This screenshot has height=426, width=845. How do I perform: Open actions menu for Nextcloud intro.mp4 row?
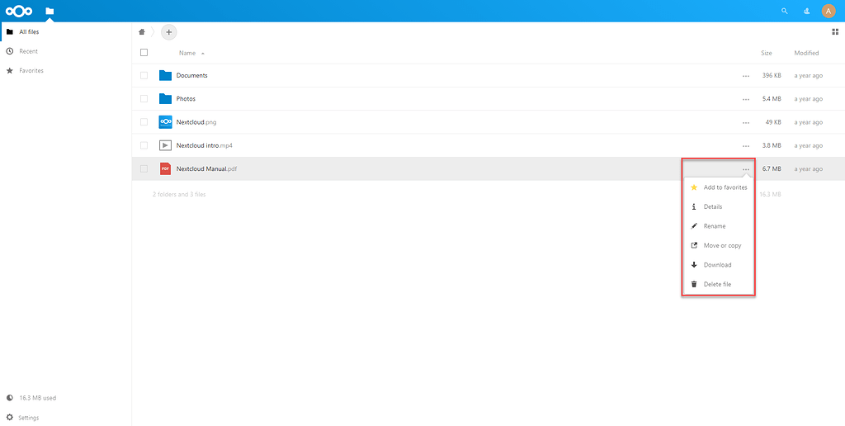pos(746,145)
